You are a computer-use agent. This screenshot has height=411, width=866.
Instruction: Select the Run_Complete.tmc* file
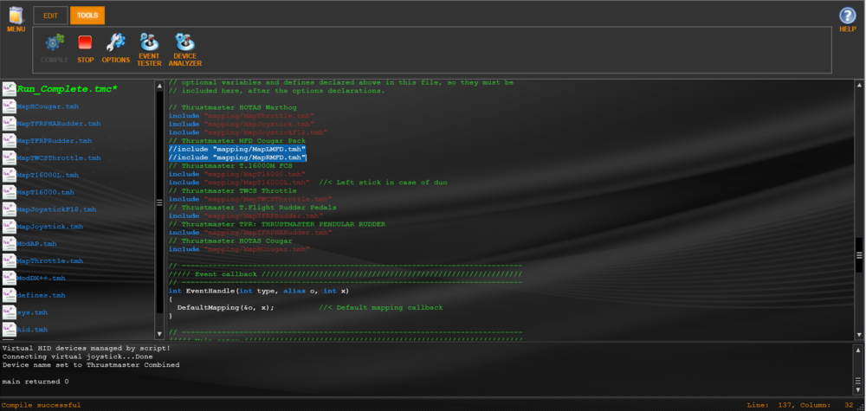click(x=68, y=89)
